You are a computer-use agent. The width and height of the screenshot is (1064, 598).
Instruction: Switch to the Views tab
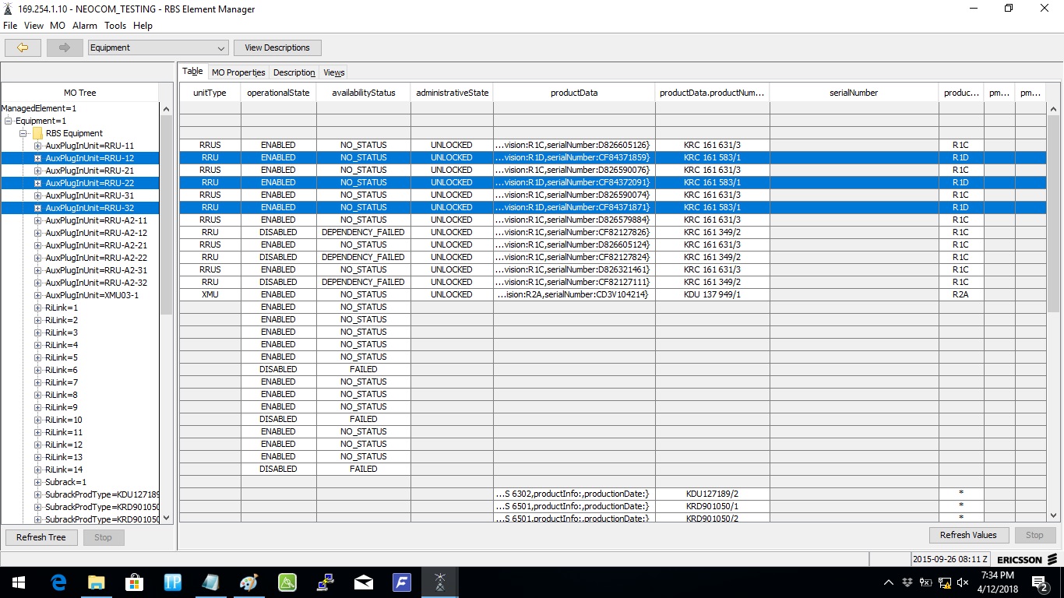[334, 72]
